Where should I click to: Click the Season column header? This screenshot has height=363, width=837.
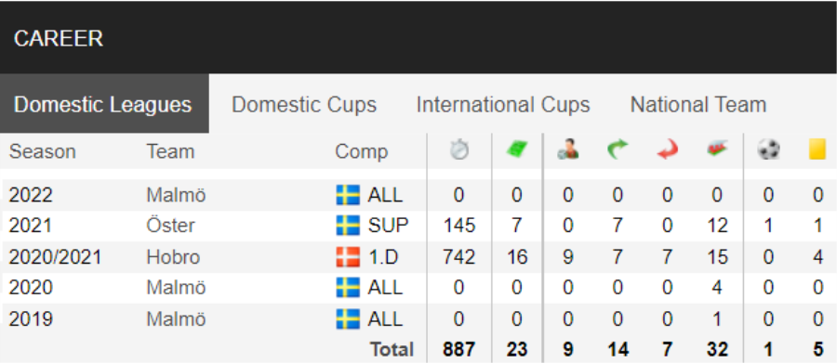[x=43, y=151]
